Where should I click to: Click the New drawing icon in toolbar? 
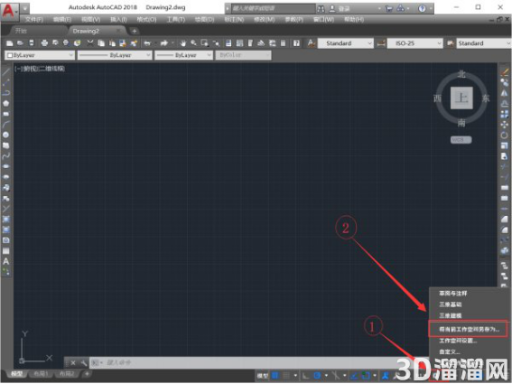pos(9,43)
